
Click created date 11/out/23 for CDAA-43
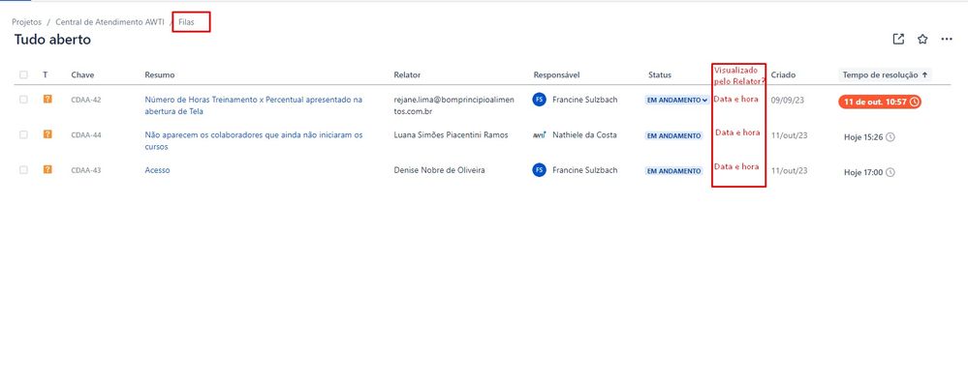789,170
